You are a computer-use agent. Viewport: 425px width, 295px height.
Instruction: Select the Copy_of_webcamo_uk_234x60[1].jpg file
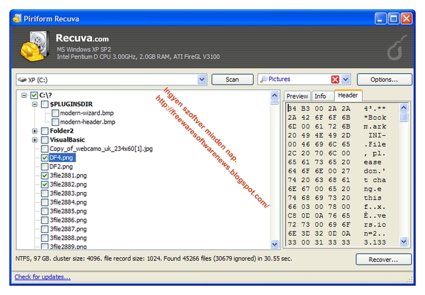[x=101, y=148]
